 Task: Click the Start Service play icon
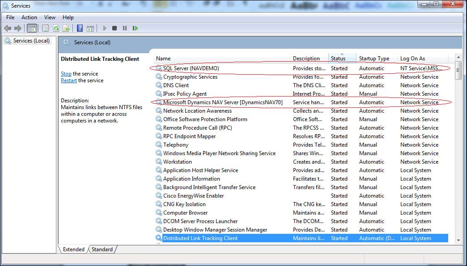pos(105,28)
